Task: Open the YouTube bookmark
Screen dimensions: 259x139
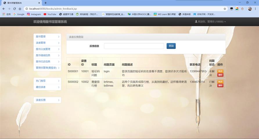Action: tap(50, 14)
